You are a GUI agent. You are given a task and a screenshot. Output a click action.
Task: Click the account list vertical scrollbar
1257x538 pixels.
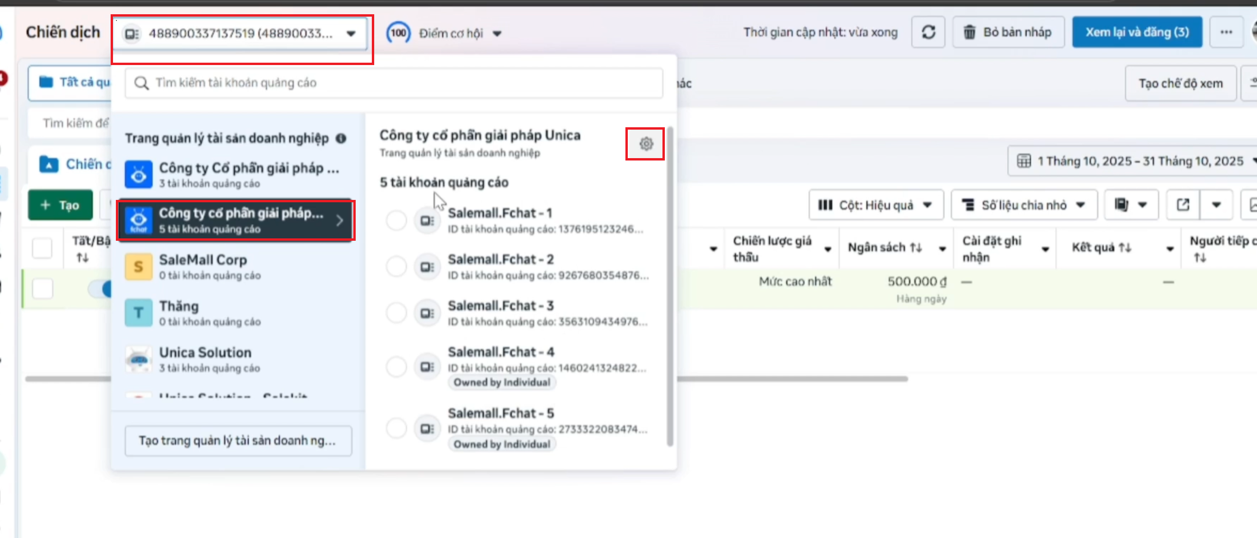pyautogui.click(x=670, y=288)
